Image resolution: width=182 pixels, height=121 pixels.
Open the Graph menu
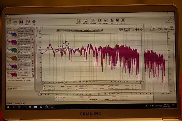pyautogui.click(x=22, y=18)
